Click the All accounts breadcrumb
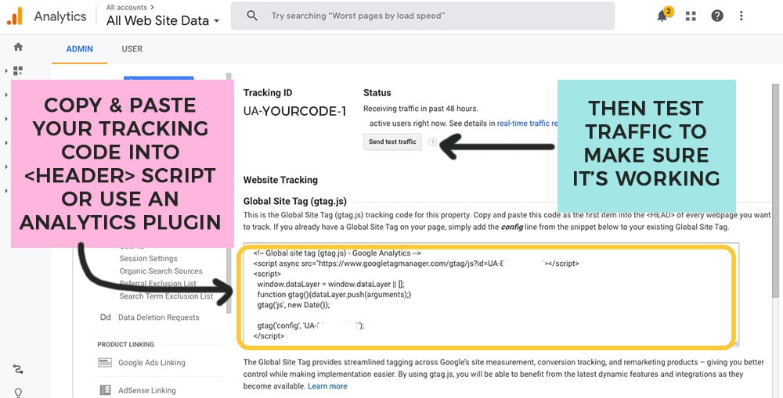This screenshot has width=783, height=398. point(130,8)
